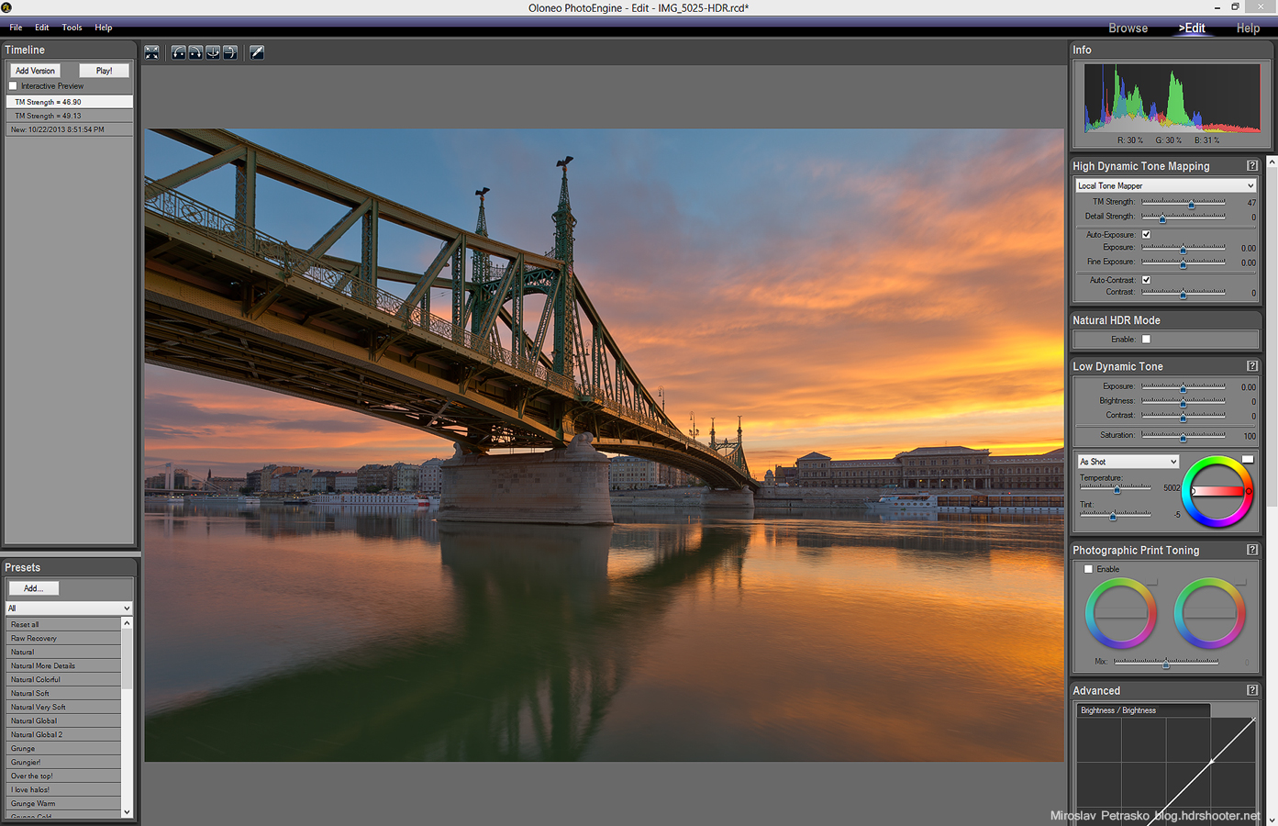Enable Natural HDR Mode checkbox
The height and width of the screenshot is (826, 1278).
[x=1146, y=340]
